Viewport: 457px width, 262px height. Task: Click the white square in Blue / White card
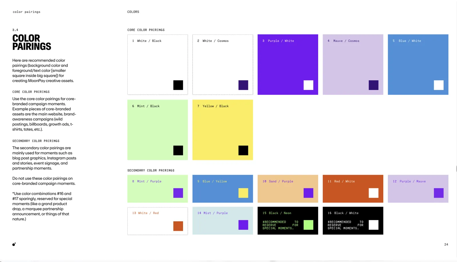click(x=439, y=85)
